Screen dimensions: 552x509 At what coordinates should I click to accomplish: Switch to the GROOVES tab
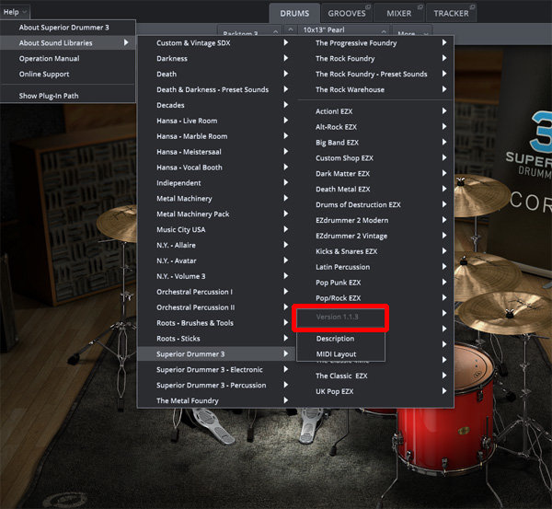[x=347, y=14]
